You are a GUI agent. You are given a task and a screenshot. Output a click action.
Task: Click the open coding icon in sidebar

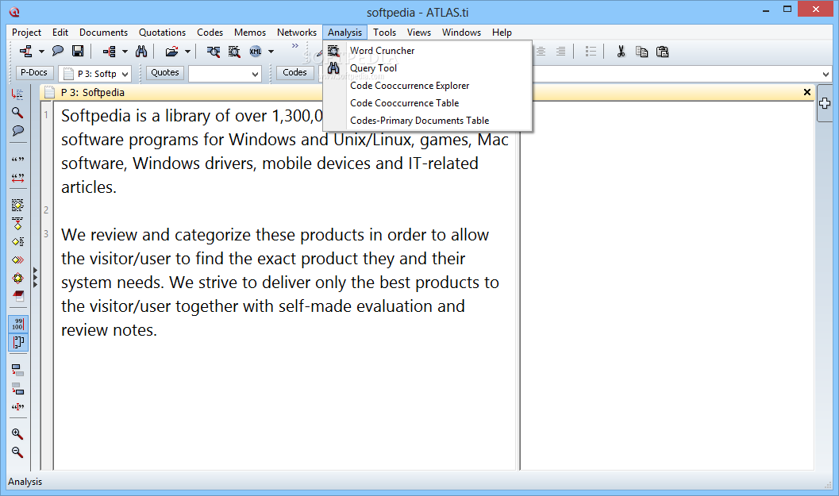pos(17,205)
